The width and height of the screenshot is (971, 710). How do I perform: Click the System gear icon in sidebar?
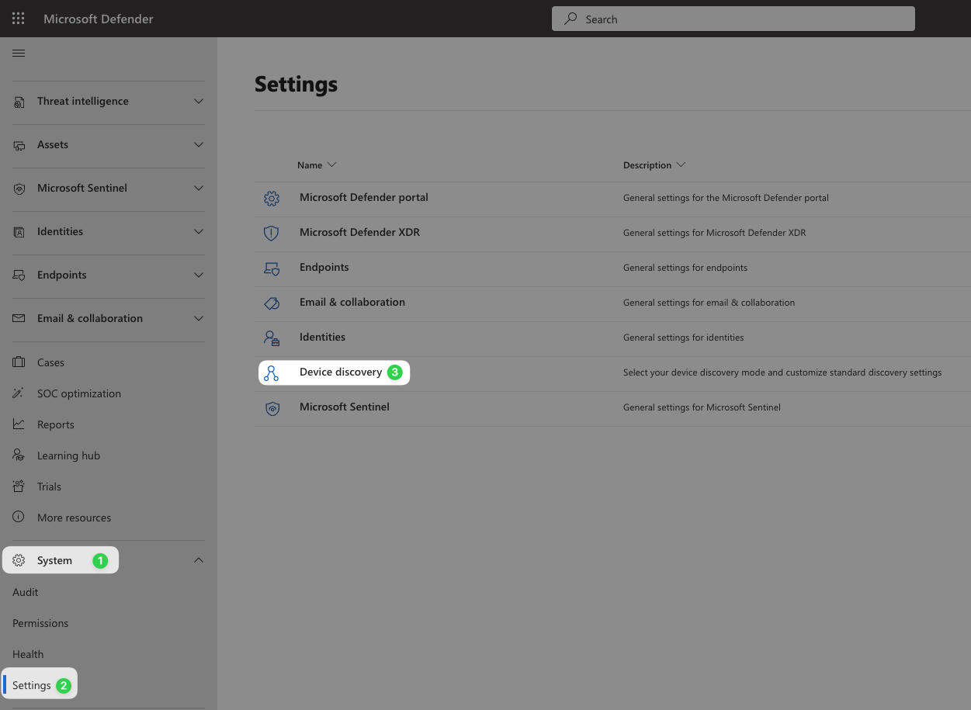pos(19,560)
